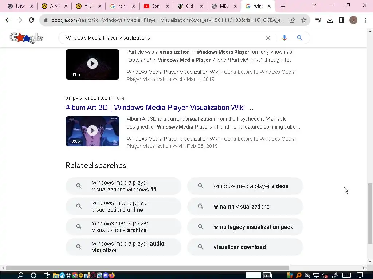Start a voice search with microphone
This screenshot has height=279, width=373.
[284, 38]
